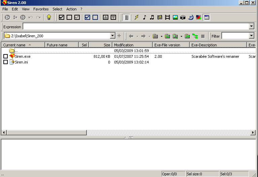This screenshot has width=258, height=177.
Task: Toggle the text lines list view icon
Action: coord(126,17)
